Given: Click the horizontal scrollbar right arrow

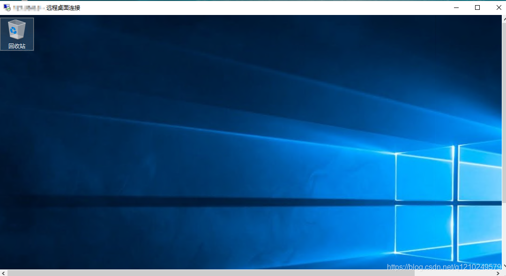Looking at the screenshot, I should [498, 273].
